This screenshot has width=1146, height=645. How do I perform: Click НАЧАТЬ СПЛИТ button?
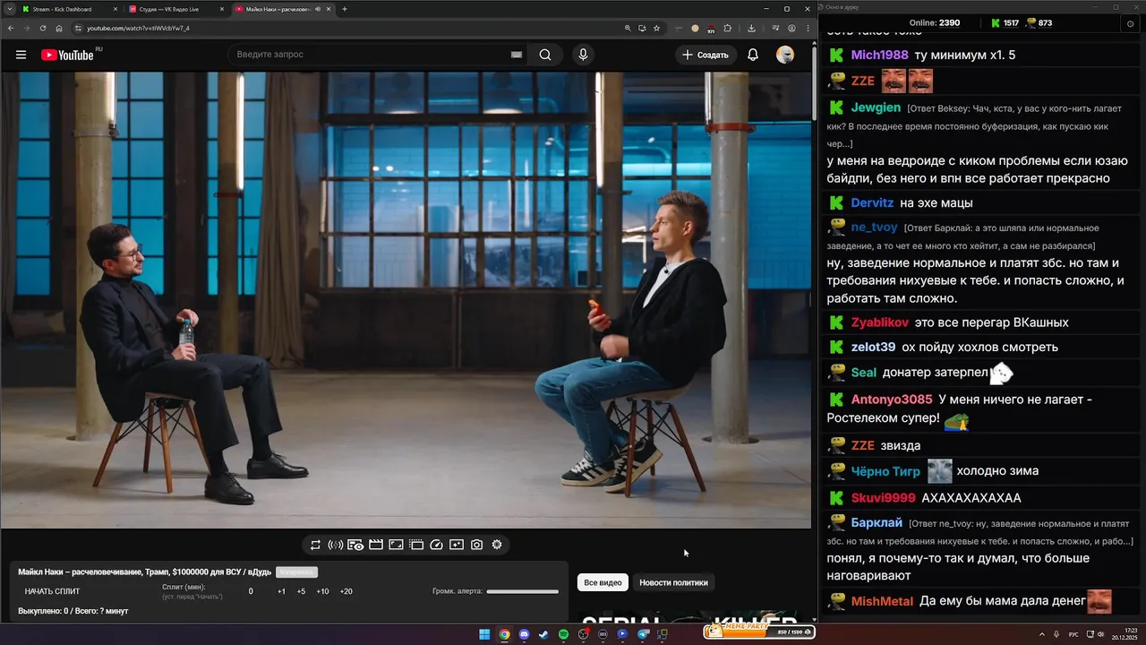coord(52,591)
